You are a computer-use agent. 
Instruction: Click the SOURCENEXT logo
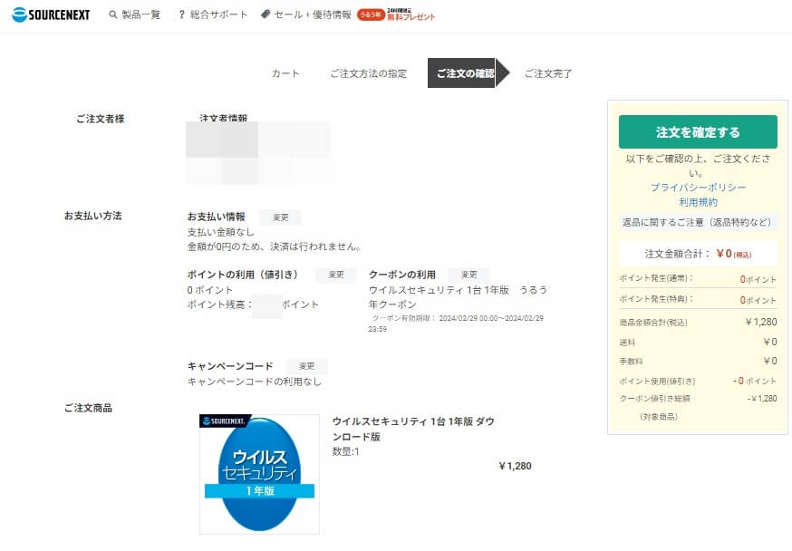click(51, 14)
